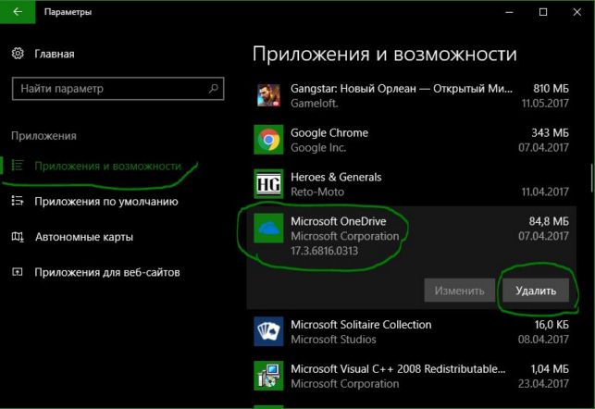
Task: Click the Gameloft. publisher text
Action: coord(315,104)
